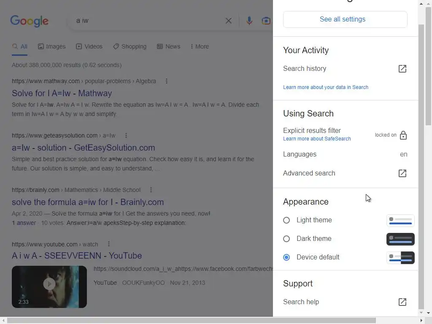Click the horizontal scrollbar right arrow

point(421,321)
